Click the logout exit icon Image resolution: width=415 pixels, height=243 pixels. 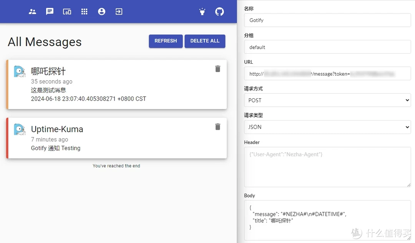click(x=119, y=12)
